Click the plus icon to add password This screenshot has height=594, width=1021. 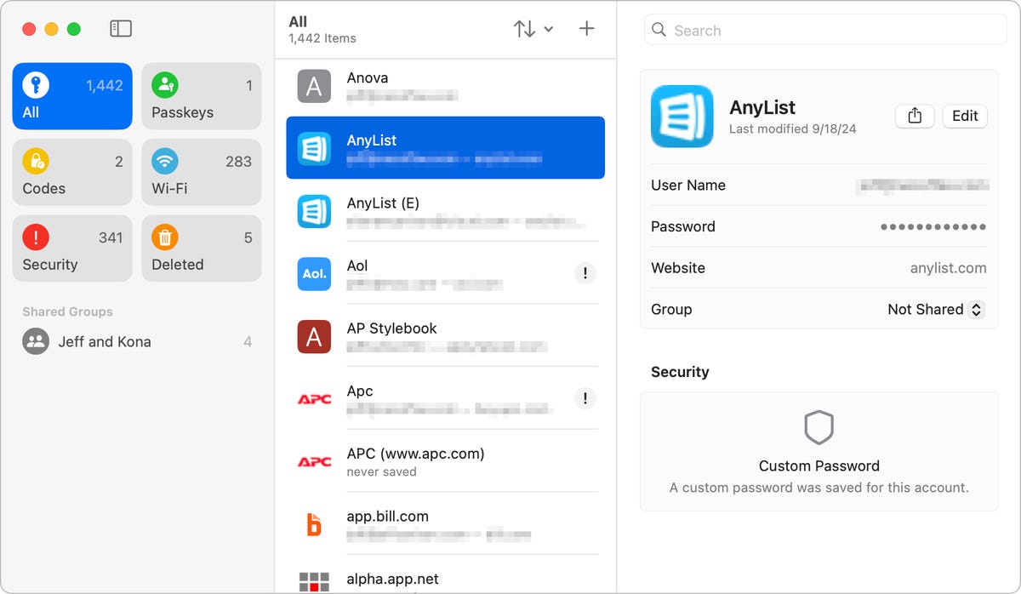(586, 29)
